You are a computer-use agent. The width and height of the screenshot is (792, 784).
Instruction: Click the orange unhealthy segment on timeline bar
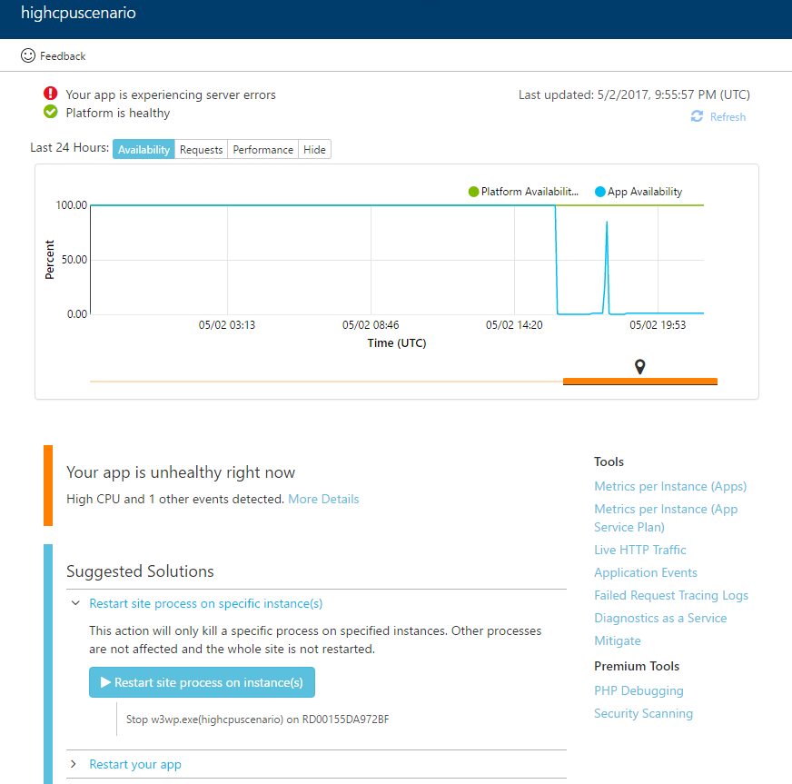pos(599,382)
